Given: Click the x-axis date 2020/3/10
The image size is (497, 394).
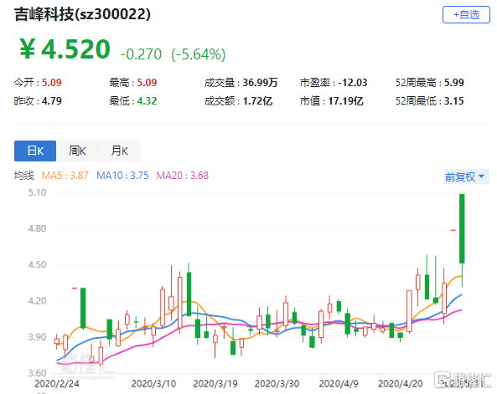Looking at the screenshot, I should pos(153,384).
